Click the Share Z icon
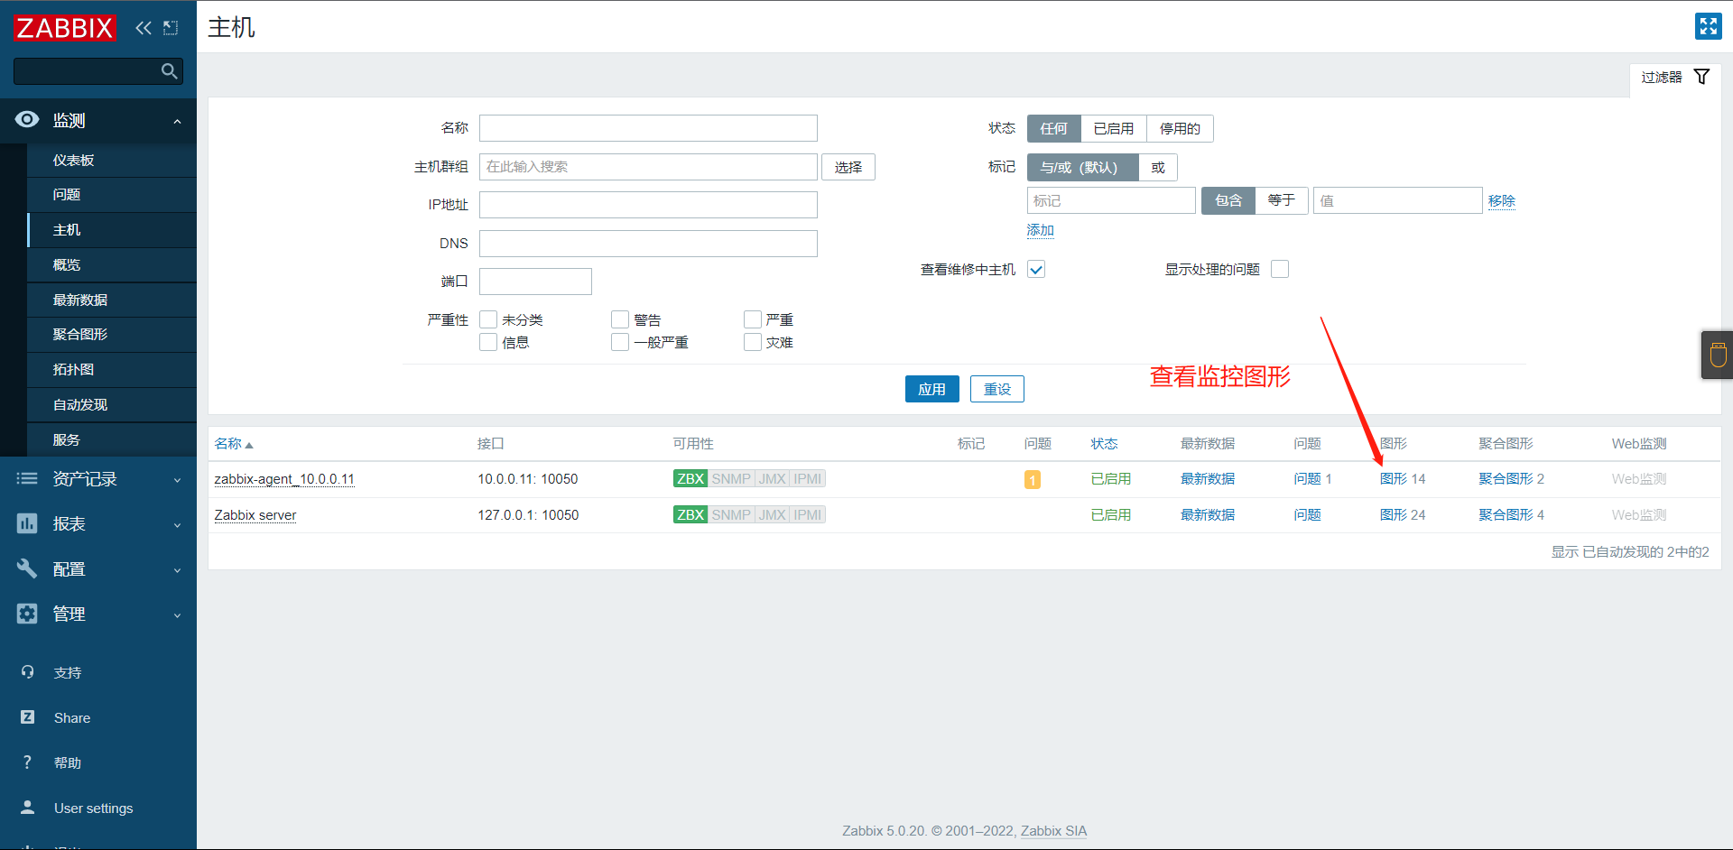This screenshot has height=850, width=1733. coord(27,717)
